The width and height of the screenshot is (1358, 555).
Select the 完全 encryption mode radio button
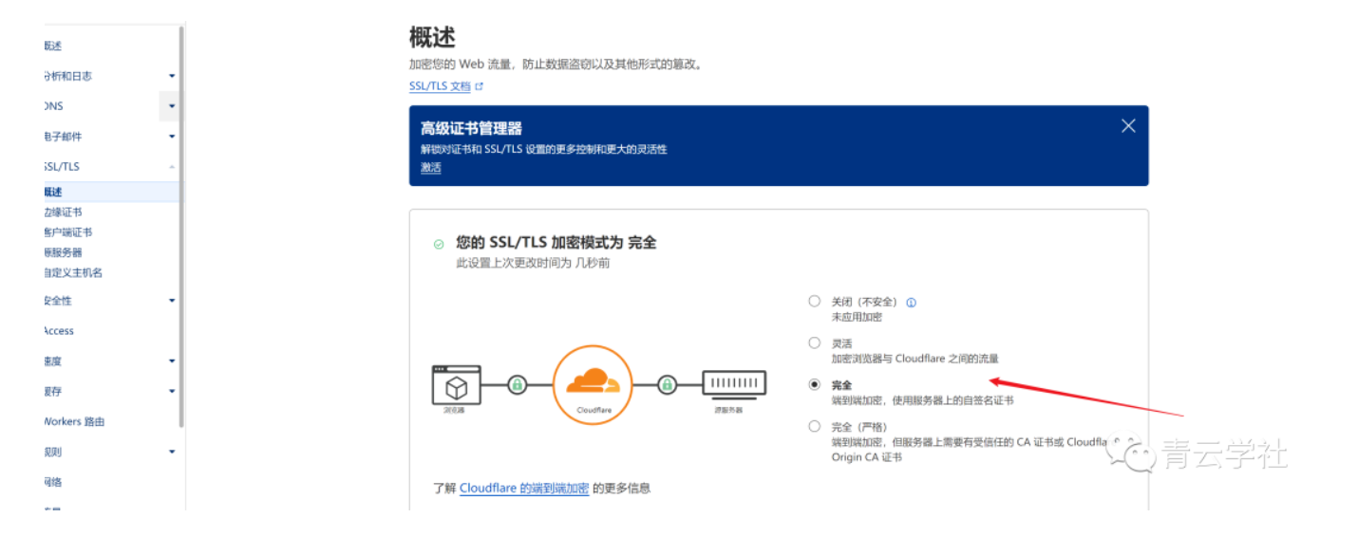click(x=814, y=384)
